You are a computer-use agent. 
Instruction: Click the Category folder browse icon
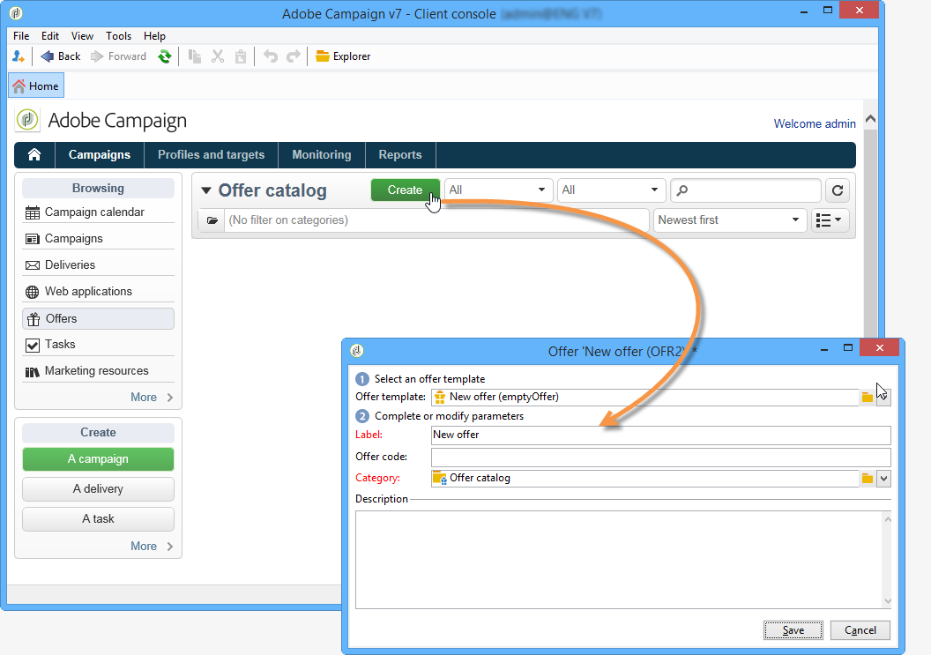coord(868,479)
